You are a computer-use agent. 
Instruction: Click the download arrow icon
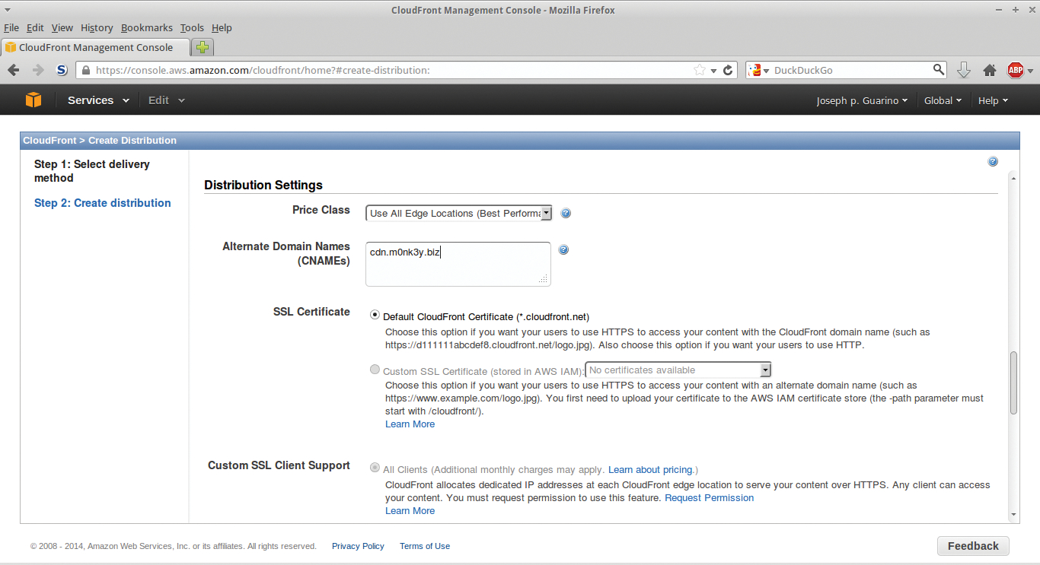click(x=964, y=69)
